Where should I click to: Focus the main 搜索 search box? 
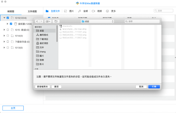pyautogui.click(x=163, y=11)
